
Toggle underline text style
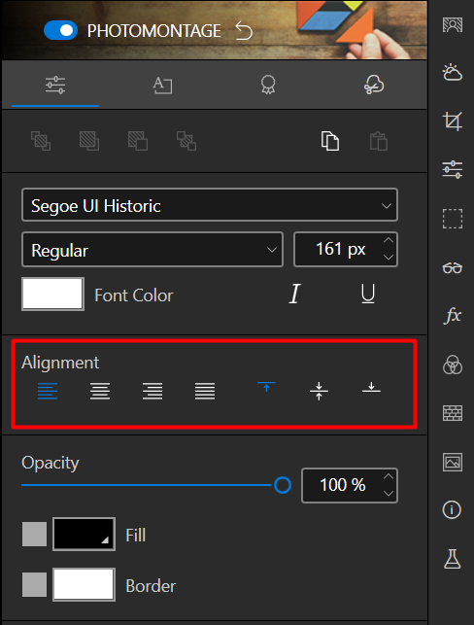pos(368,295)
